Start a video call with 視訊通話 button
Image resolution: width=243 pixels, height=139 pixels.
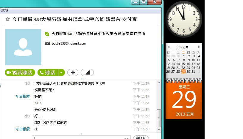[x=20, y=72]
